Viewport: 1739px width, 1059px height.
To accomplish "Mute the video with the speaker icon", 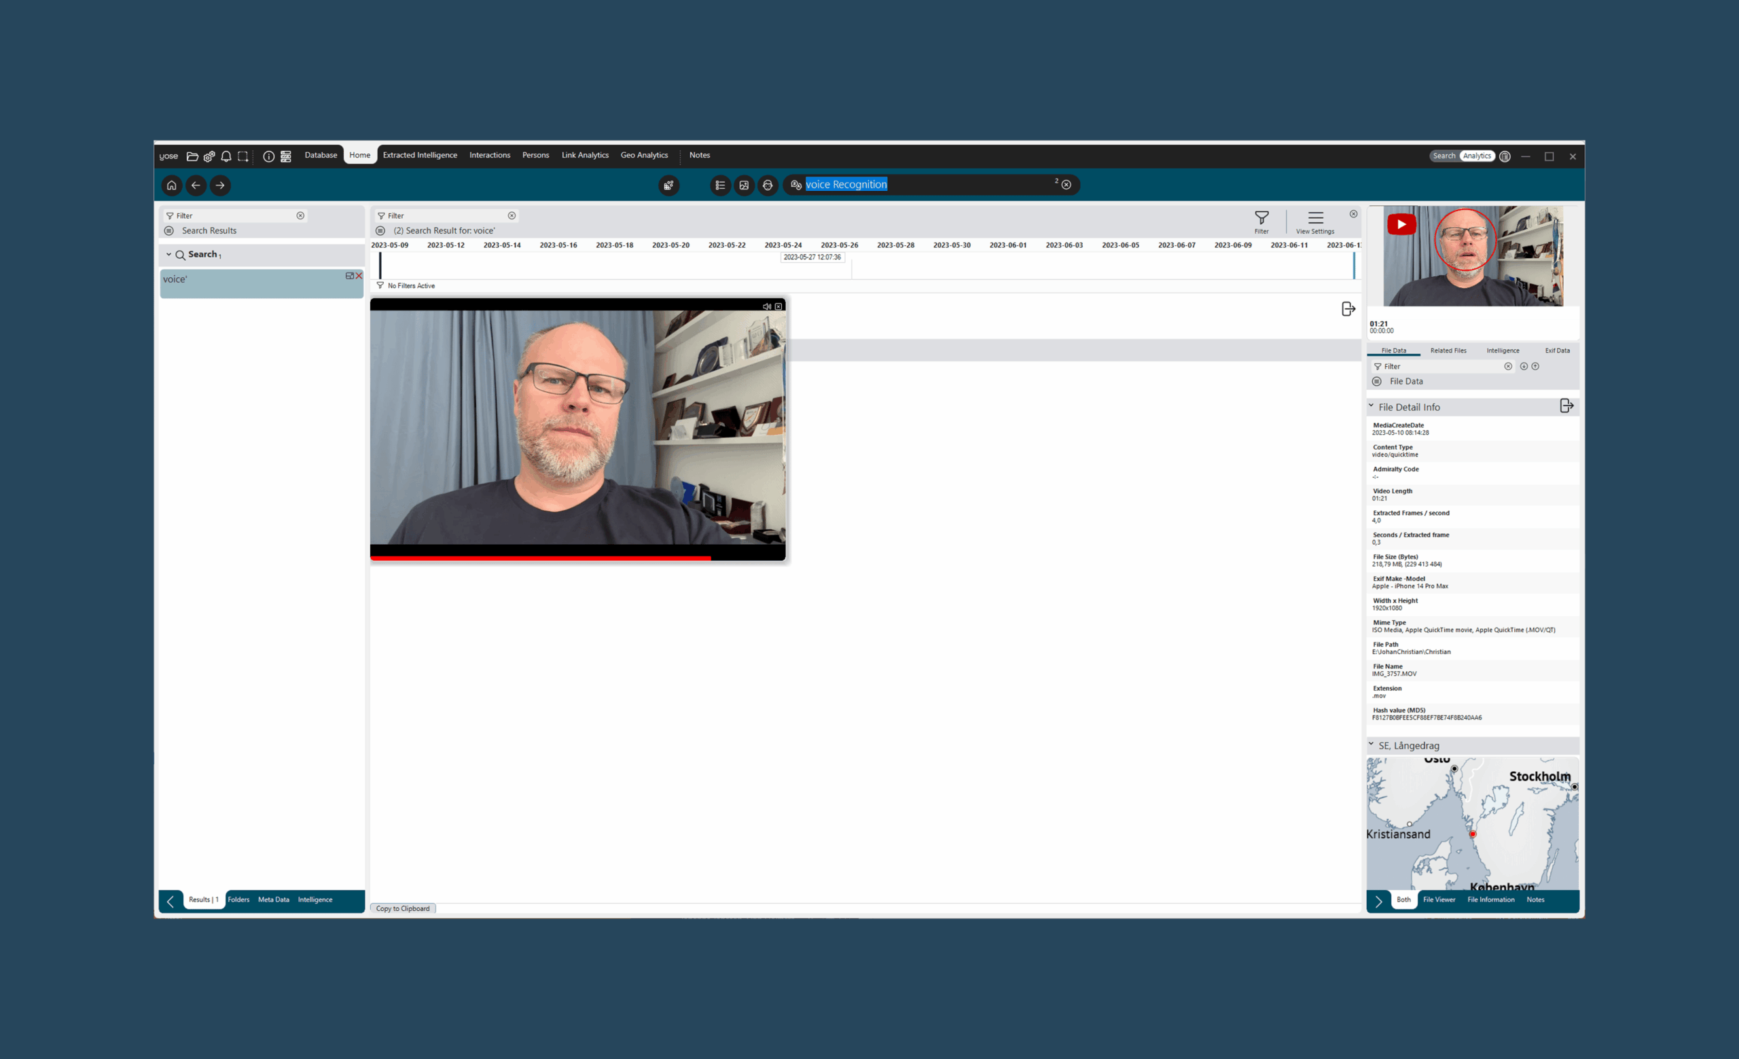I will pyautogui.click(x=766, y=306).
